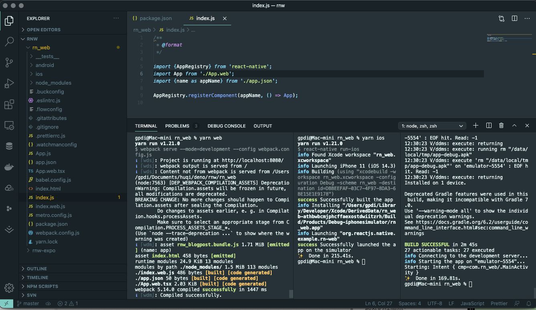Open babel.config.js file

73,180
